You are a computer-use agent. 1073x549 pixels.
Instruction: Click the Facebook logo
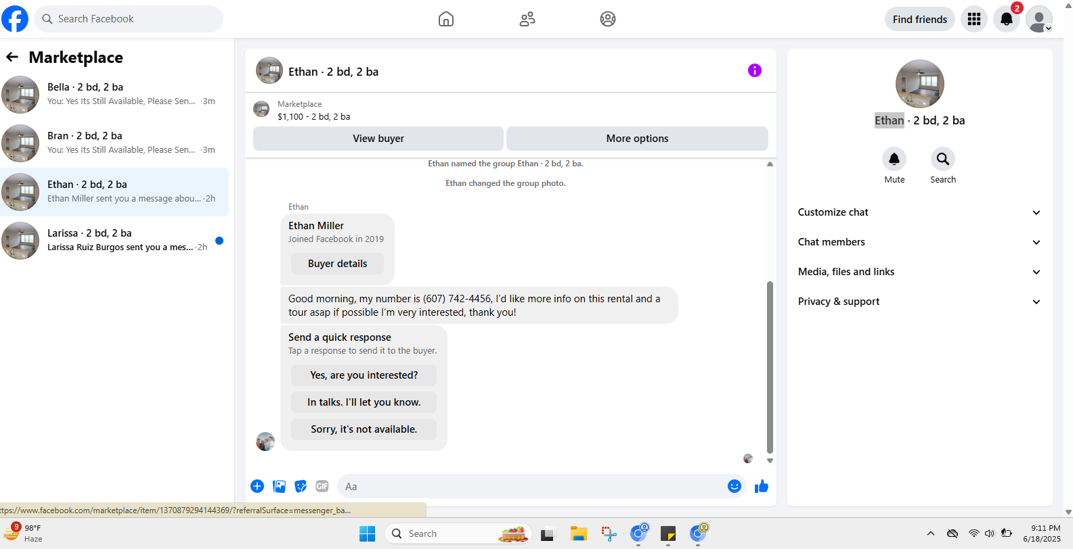(x=15, y=19)
